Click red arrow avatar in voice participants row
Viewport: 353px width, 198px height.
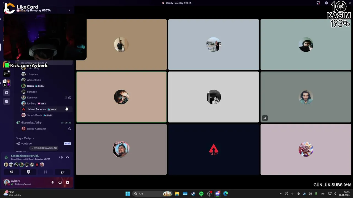point(37,165)
